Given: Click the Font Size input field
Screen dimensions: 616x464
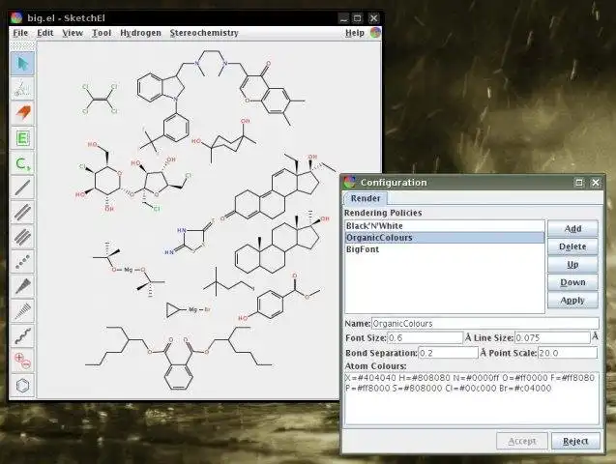Looking at the screenshot, I should (425, 338).
